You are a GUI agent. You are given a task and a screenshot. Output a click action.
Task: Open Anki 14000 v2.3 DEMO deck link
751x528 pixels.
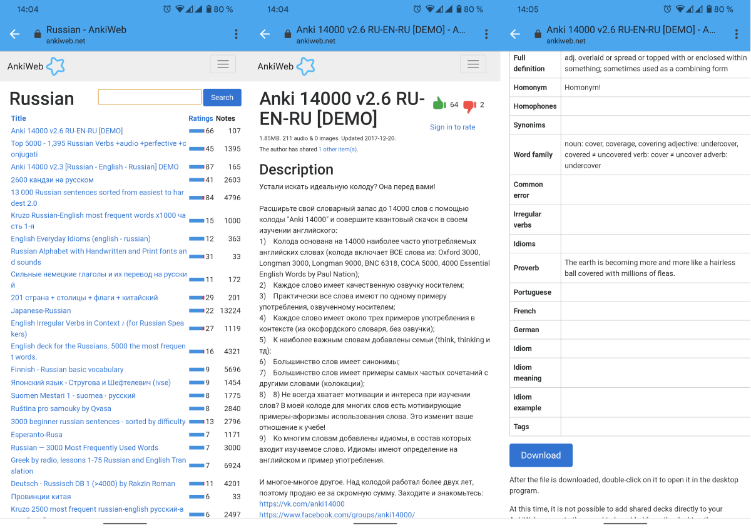tap(95, 167)
